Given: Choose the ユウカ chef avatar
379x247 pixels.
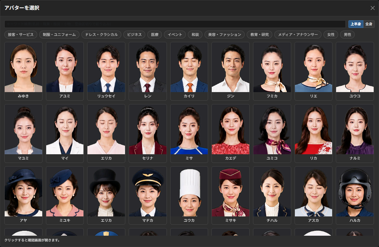Looking at the screenshot, I should pyautogui.click(x=189, y=195).
